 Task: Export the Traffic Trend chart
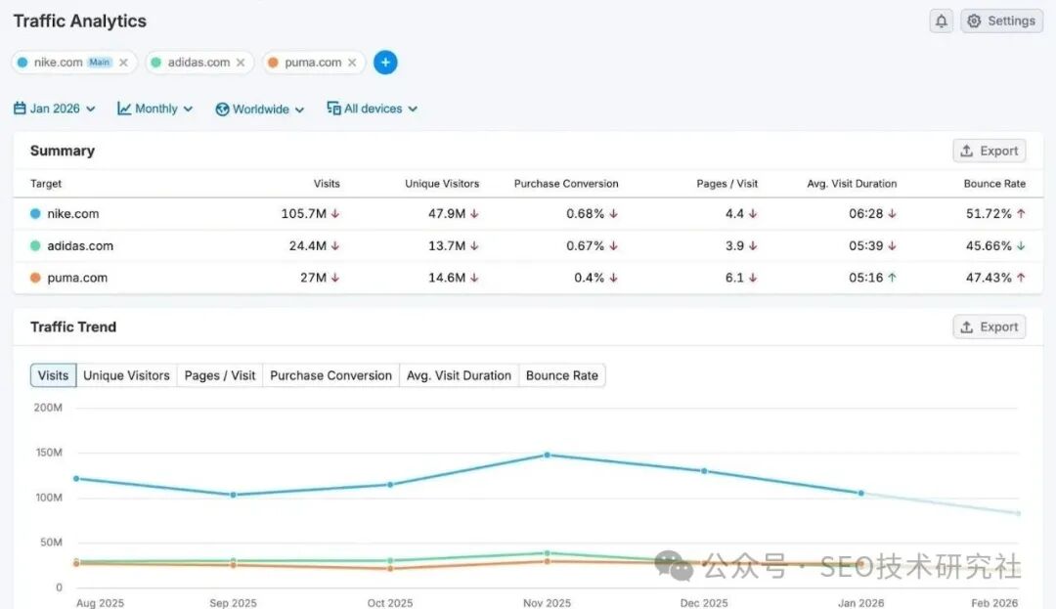(989, 327)
